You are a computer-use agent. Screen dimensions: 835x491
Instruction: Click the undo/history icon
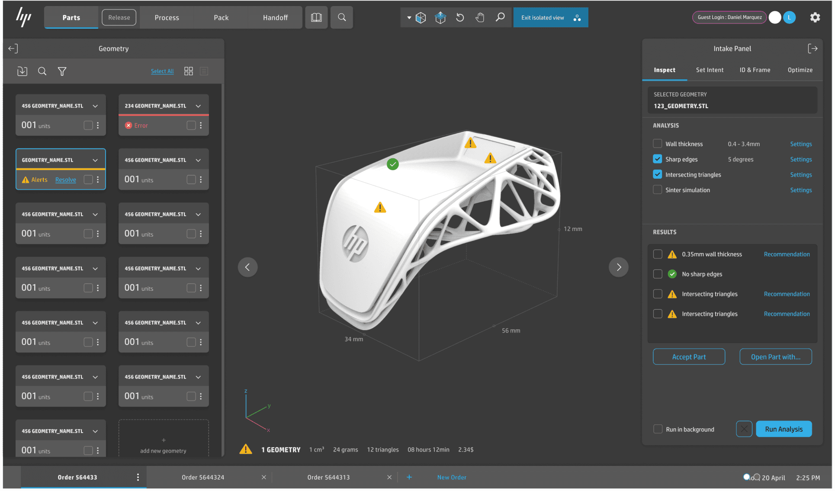(461, 18)
